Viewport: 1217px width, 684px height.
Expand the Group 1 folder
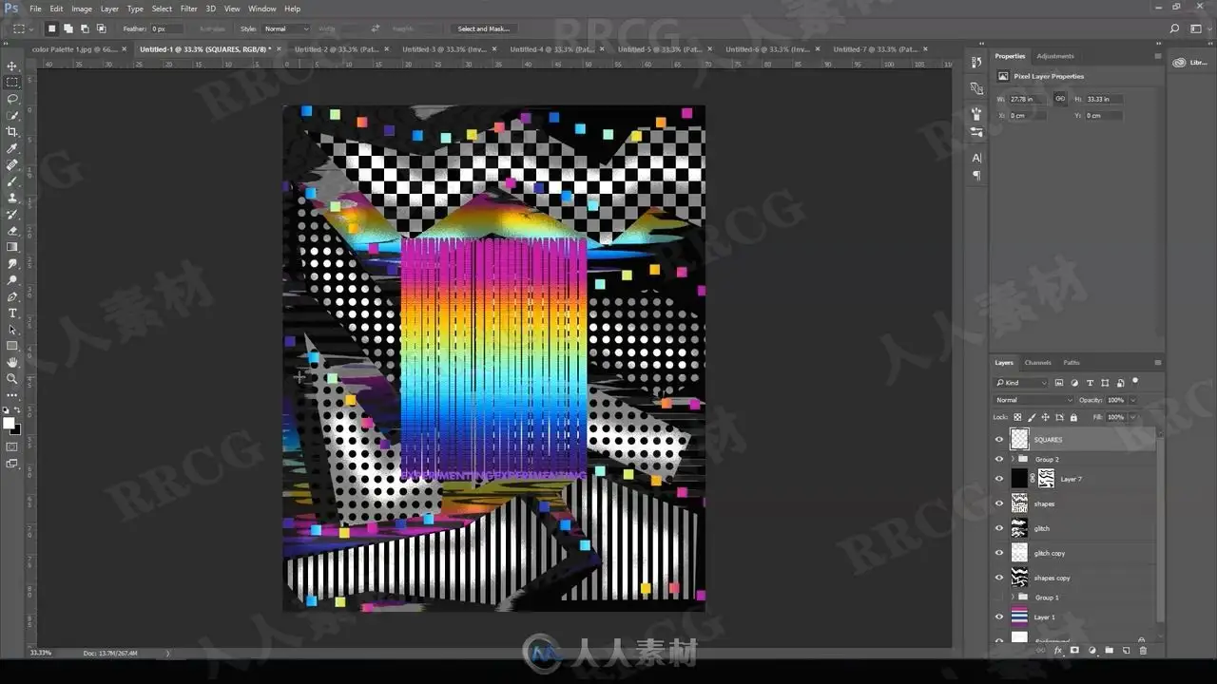click(1012, 598)
